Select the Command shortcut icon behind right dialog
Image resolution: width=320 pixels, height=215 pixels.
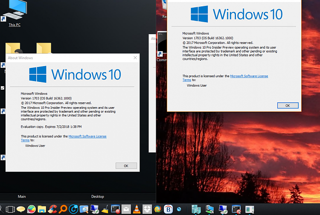162,47
